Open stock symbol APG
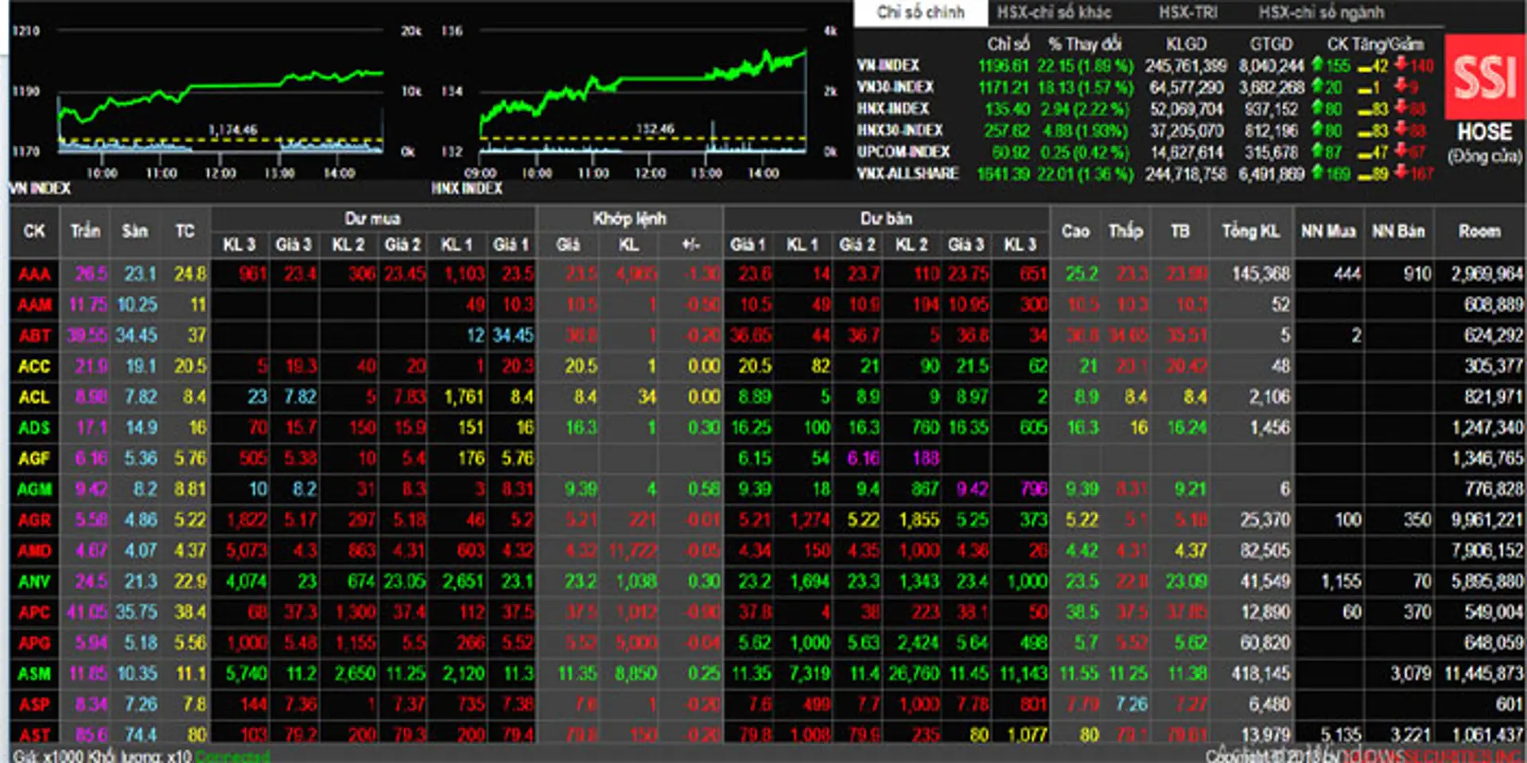This screenshot has height=763, width=1527. pyautogui.click(x=34, y=643)
